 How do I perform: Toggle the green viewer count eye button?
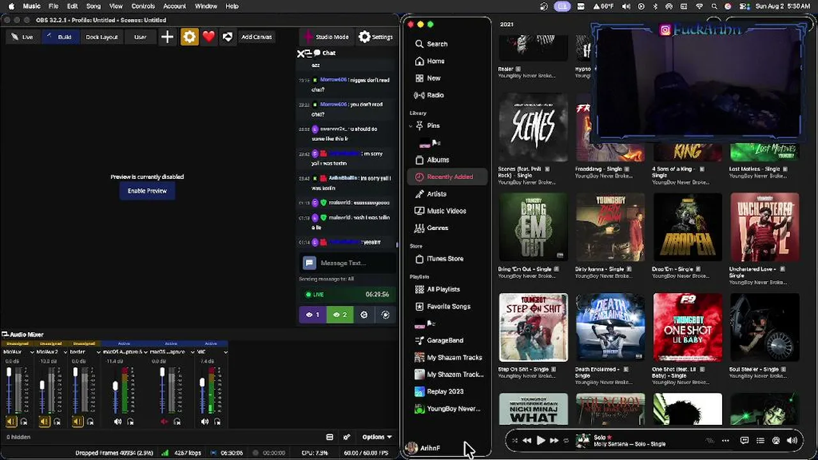(x=339, y=314)
